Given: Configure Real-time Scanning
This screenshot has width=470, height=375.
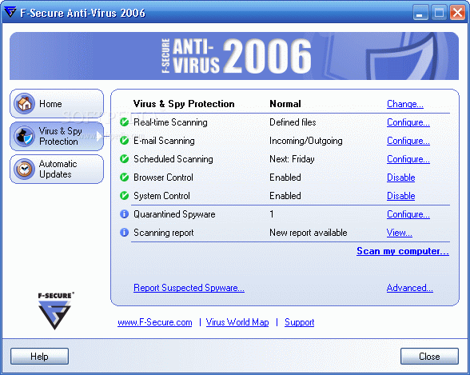Looking at the screenshot, I should point(408,122).
